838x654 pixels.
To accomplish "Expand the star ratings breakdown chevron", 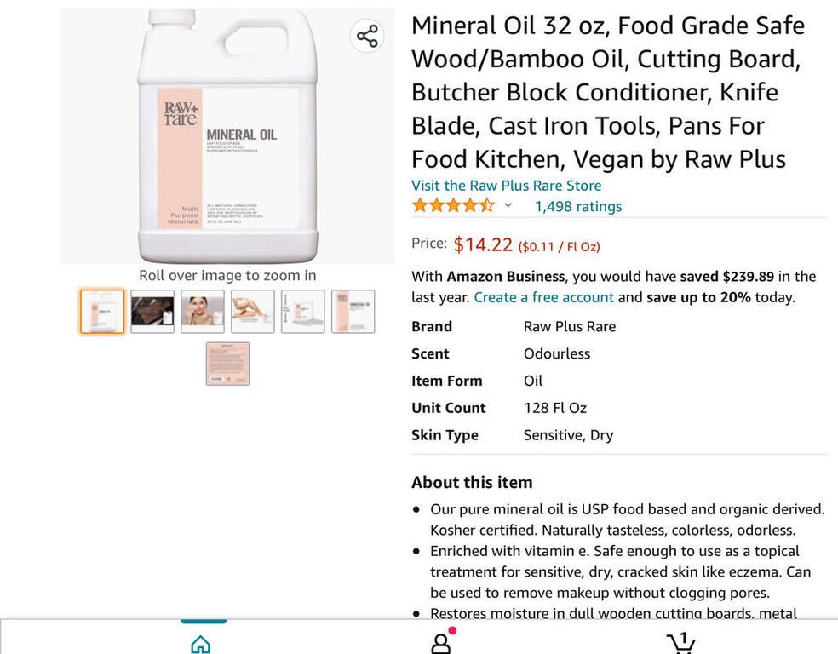I will 508,206.
